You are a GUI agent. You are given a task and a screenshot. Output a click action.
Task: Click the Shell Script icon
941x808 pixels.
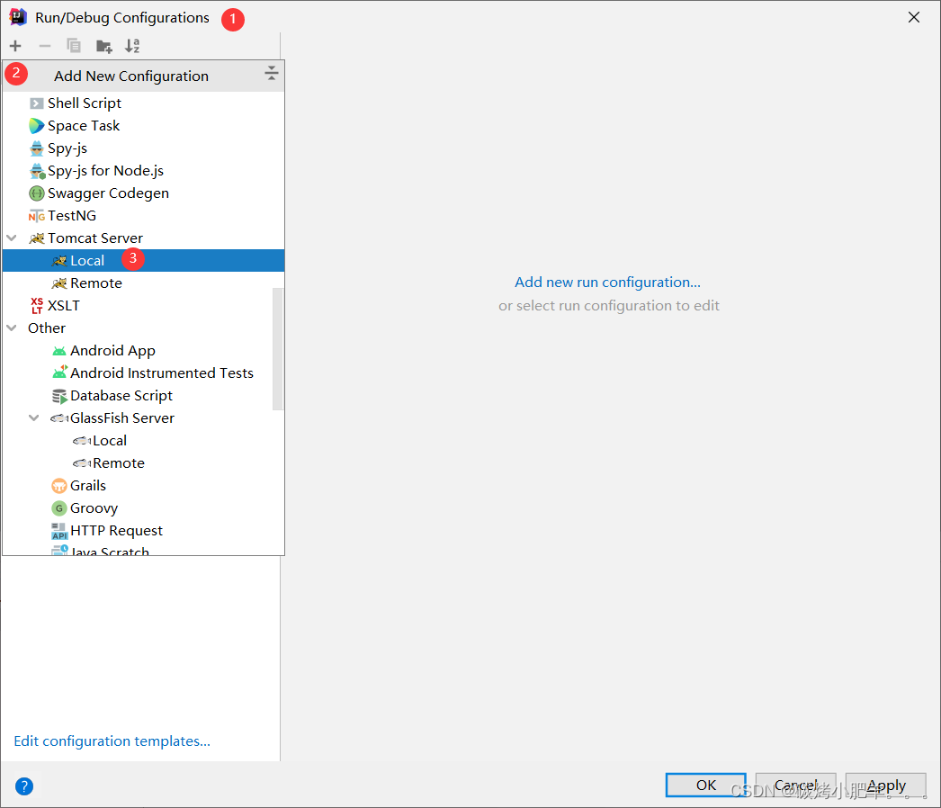click(x=37, y=103)
